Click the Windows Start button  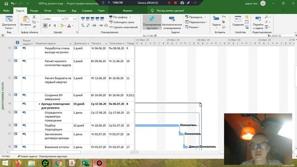pos(5,163)
